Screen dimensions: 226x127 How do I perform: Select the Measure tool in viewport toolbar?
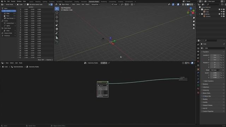point(57,37)
